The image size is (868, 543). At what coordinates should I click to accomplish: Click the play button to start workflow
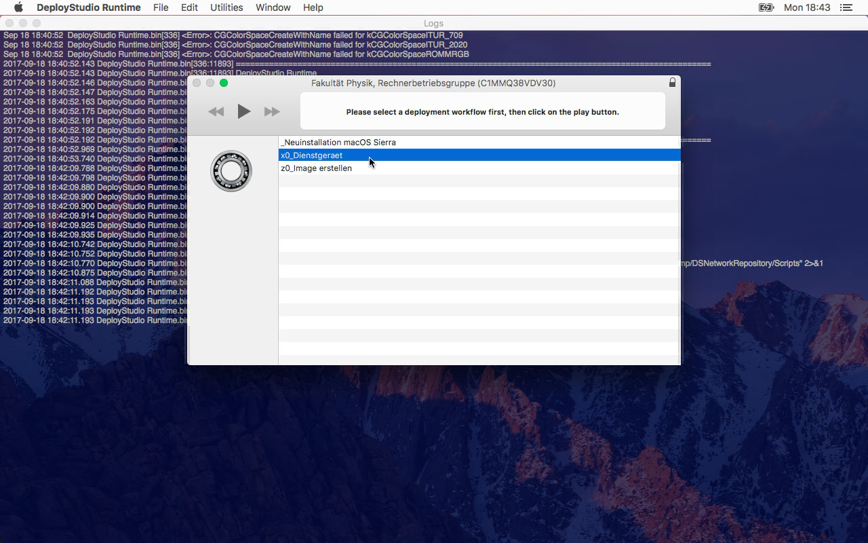point(244,111)
